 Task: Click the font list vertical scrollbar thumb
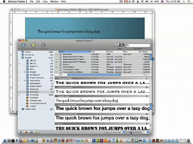[x=151, y=57]
